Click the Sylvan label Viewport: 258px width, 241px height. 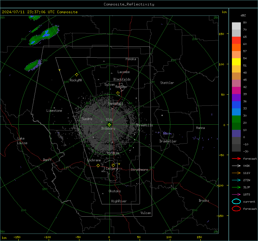[110, 85]
